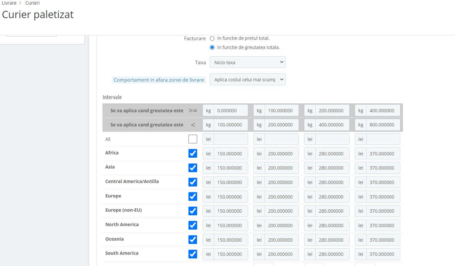This screenshot has width=455, height=266.
Task: Click 'Comportament in afara zonei de livrare' label
Action: point(158,80)
